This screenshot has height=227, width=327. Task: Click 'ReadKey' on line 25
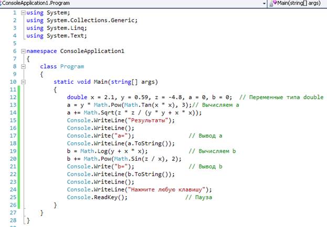tap(106, 197)
